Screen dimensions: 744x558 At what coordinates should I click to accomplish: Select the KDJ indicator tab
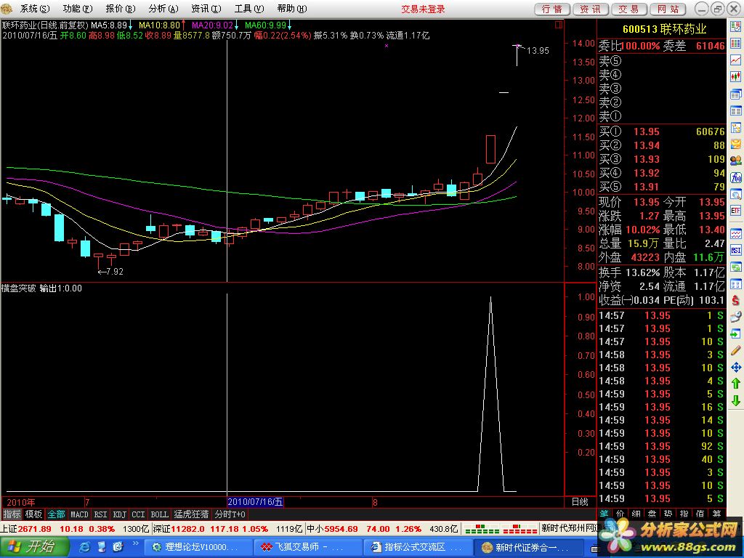(x=120, y=514)
